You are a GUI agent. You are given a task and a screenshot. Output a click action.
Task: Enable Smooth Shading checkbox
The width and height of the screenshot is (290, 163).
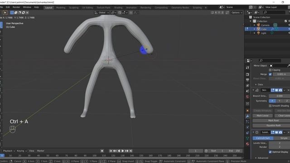(x=270, y=105)
